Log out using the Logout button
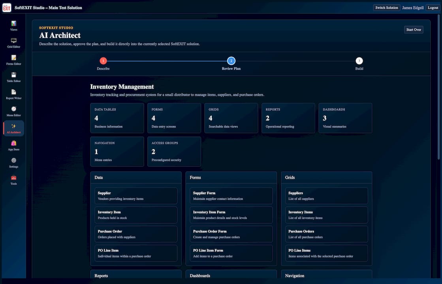Image resolution: width=442 pixels, height=284 pixels. [433, 7]
